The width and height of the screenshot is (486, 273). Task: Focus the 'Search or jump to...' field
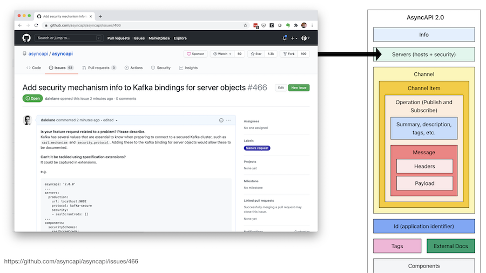click(x=69, y=38)
